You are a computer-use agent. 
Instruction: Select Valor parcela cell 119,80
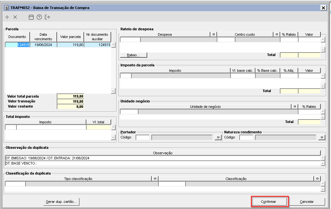coord(71,45)
